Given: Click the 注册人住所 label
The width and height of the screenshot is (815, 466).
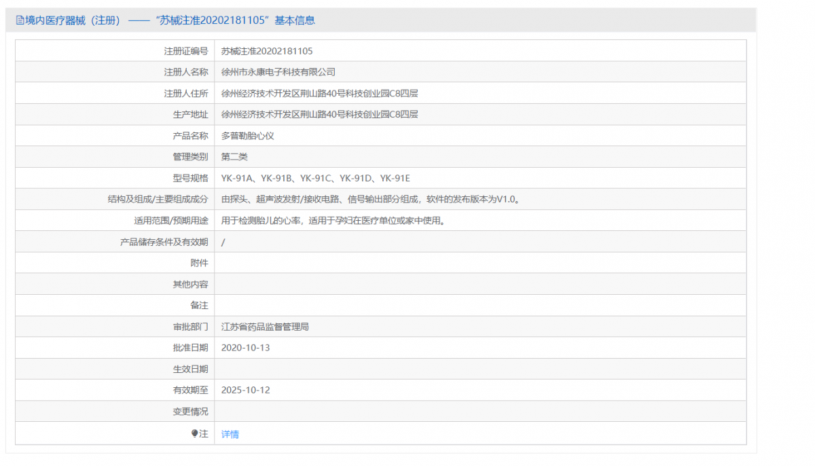Looking at the screenshot, I should click(x=186, y=93).
